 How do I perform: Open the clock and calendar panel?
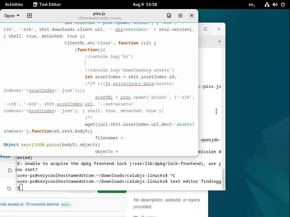(145, 5)
